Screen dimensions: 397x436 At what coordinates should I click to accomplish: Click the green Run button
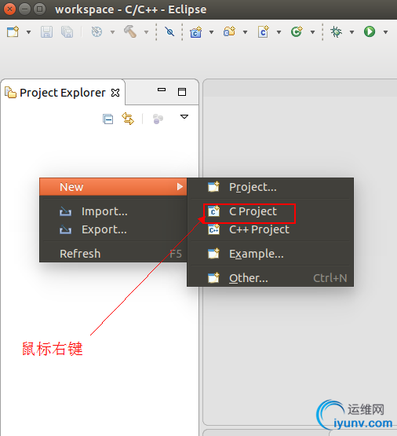[x=370, y=31]
